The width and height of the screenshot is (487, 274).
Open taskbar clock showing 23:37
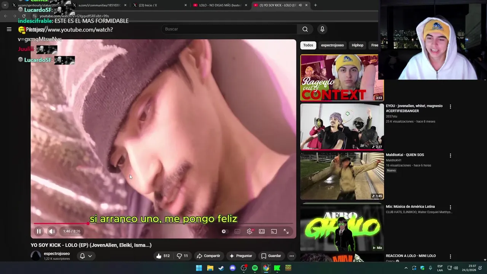click(469, 268)
